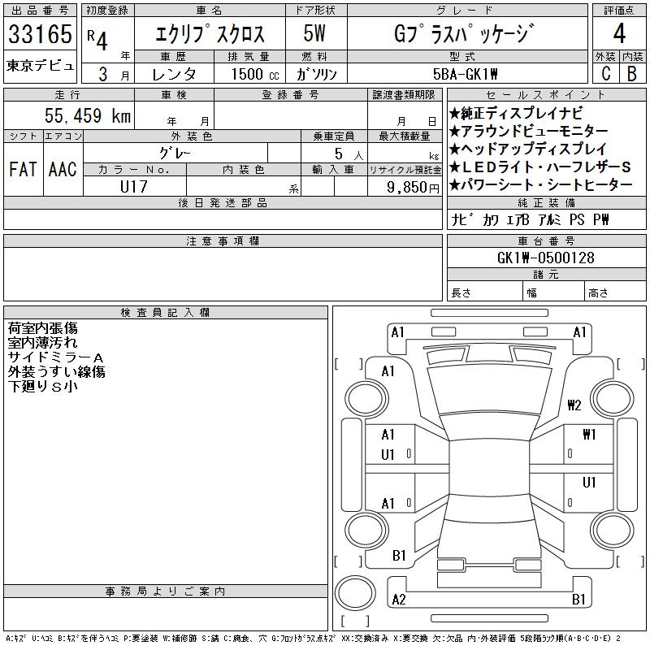Select the seating capacity 5 人
The height and width of the screenshot is (650, 650).
coord(349,154)
